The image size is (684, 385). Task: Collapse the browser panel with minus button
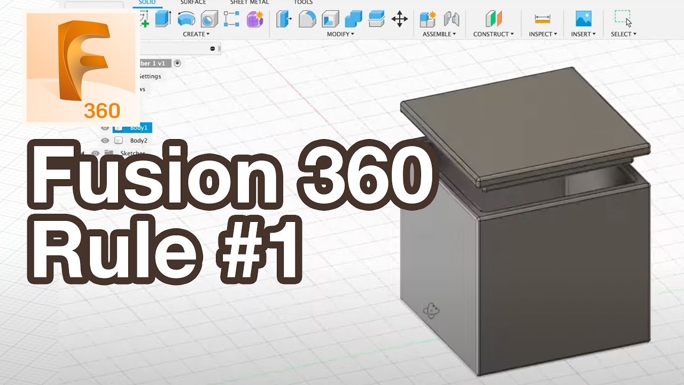point(213,49)
